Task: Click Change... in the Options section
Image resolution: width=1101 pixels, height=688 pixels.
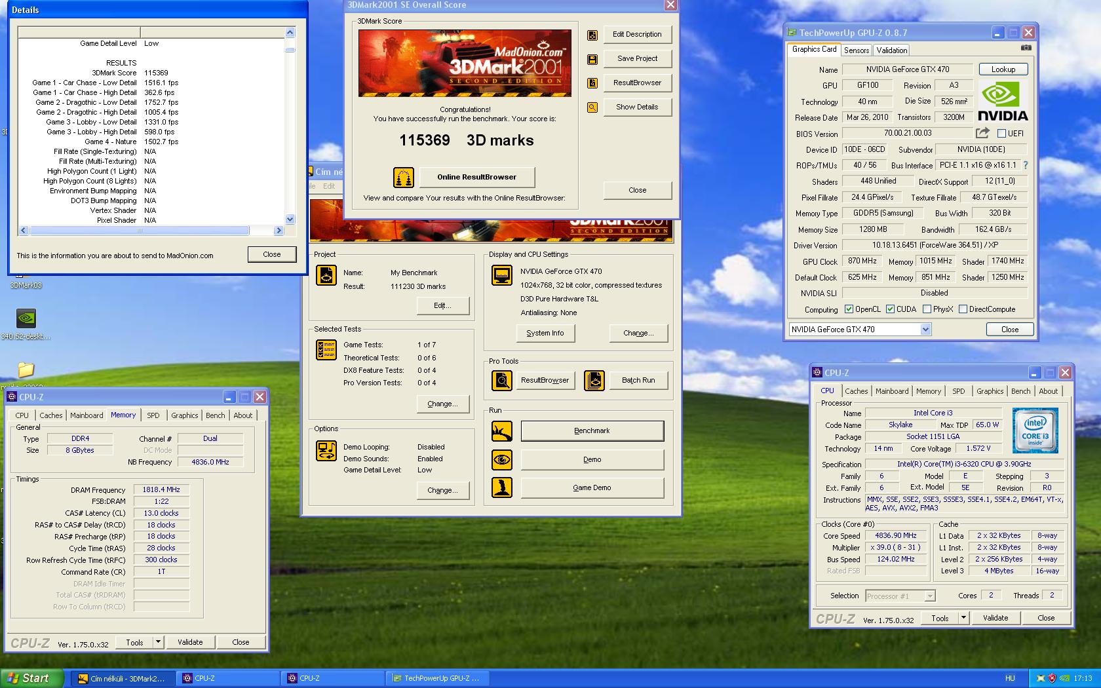Action: click(x=443, y=490)
